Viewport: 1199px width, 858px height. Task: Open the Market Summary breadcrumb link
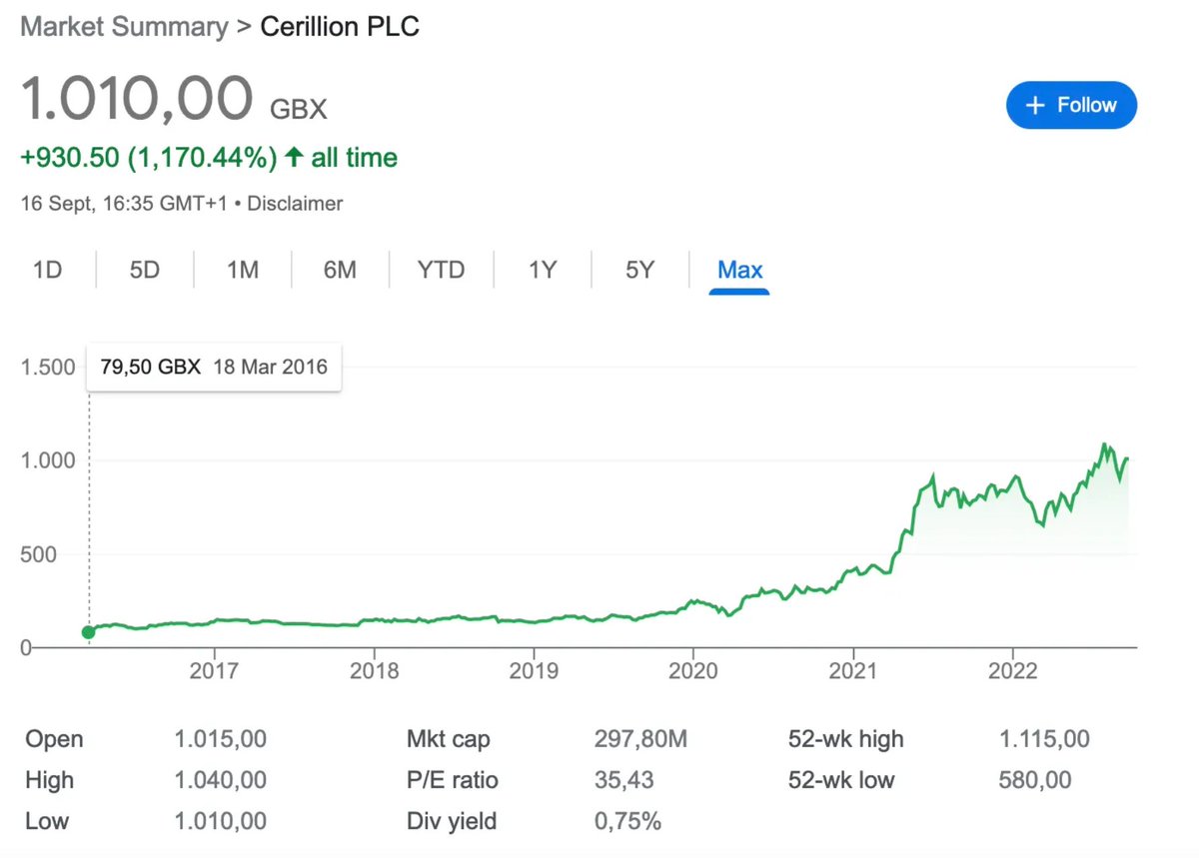(124, 27)
